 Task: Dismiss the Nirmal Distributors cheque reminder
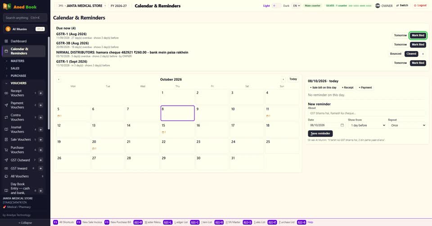pos(423,54)
